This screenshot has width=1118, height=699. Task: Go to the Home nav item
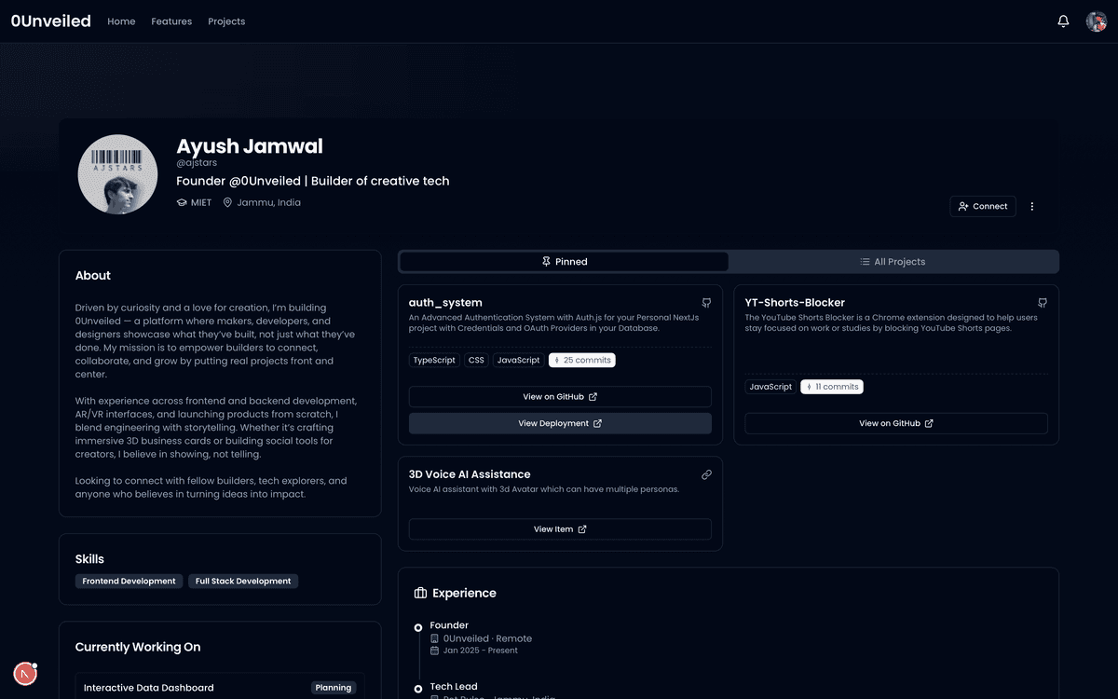[121, 21]
